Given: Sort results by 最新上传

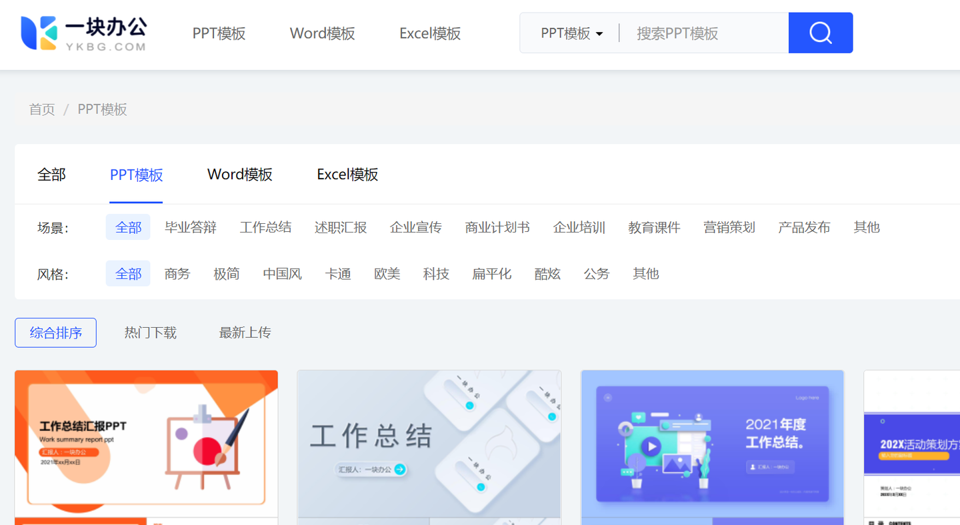Looking at the screenshot, I should point(245,332).
